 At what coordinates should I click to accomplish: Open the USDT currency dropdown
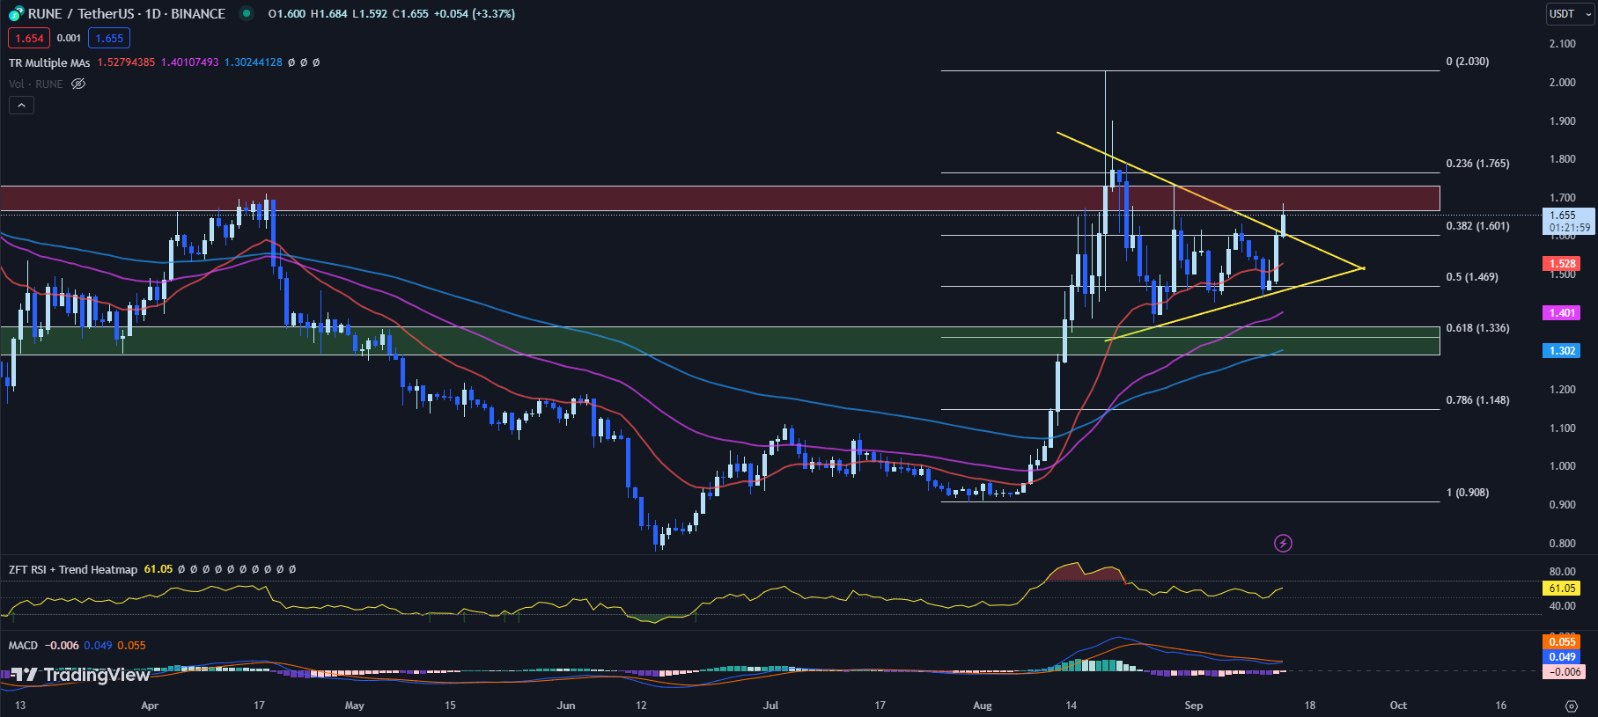coord(1571,14)
